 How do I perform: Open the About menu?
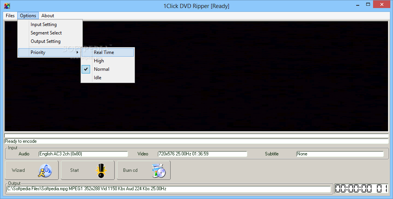(48, 16)
